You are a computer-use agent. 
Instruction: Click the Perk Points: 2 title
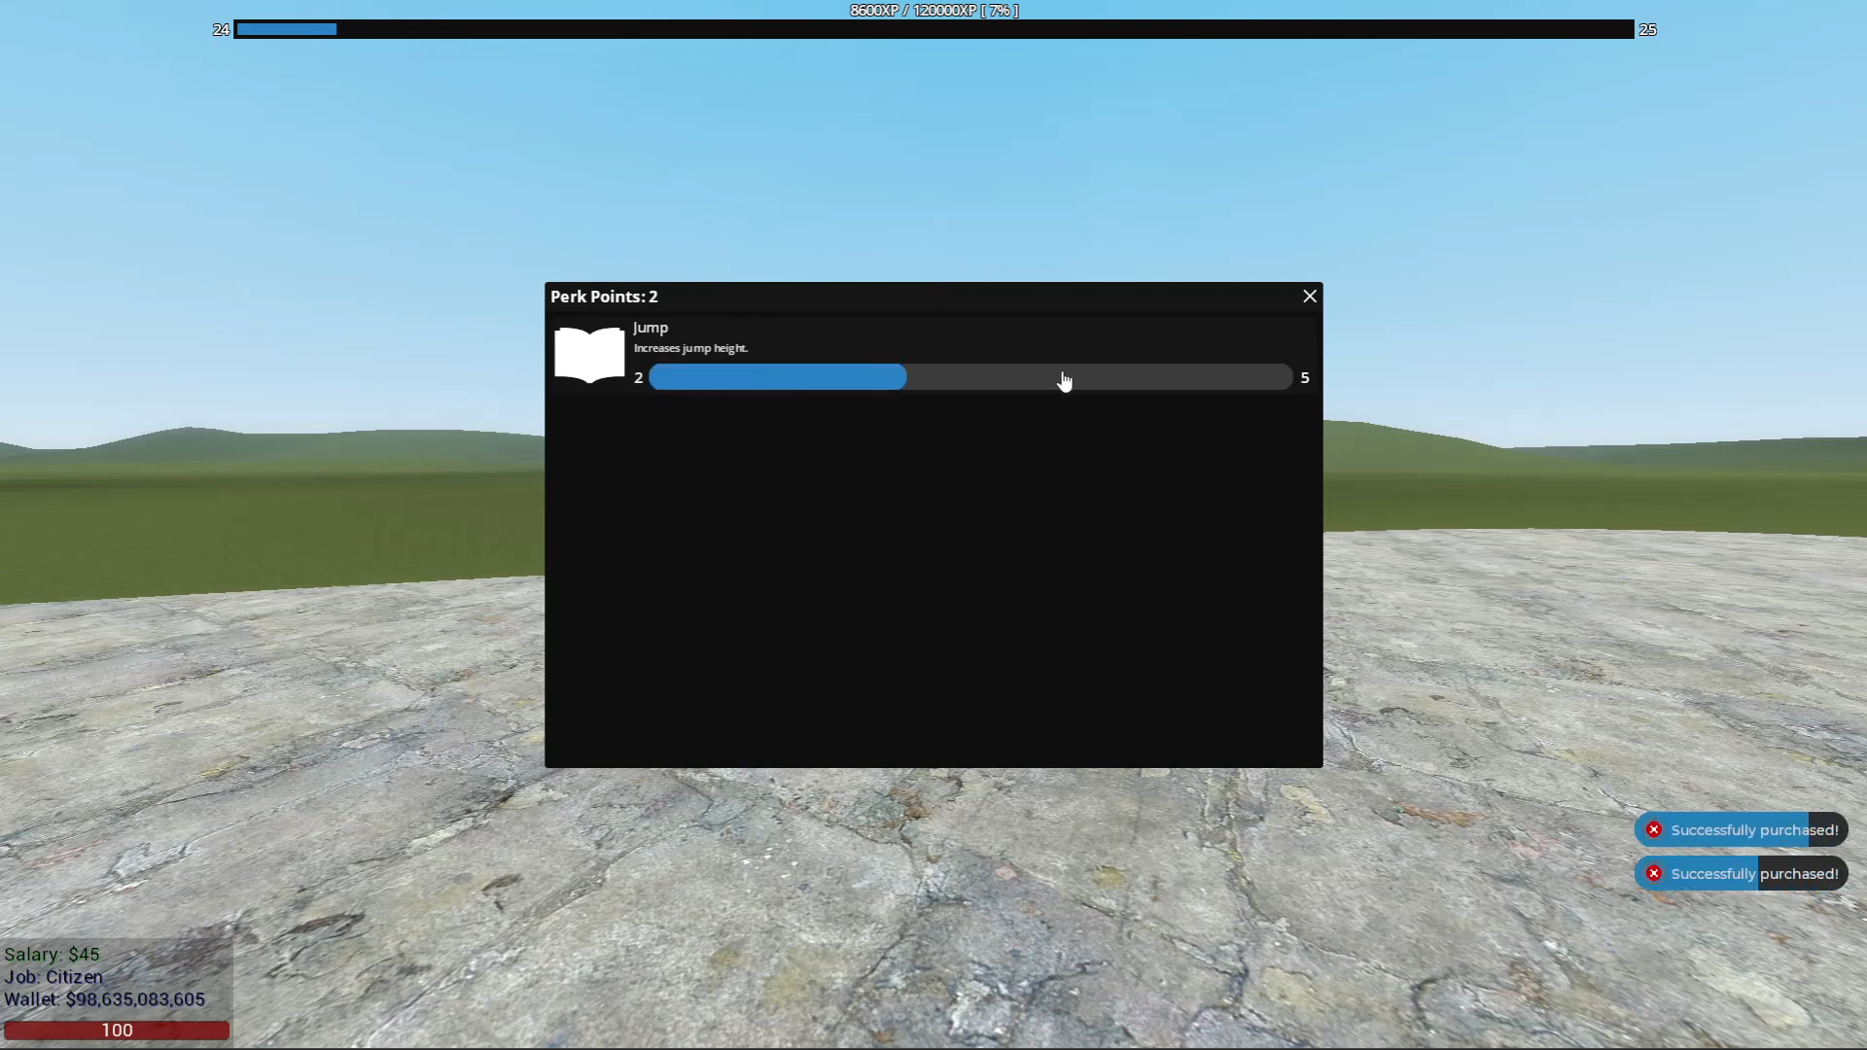(x=603, y=297)
